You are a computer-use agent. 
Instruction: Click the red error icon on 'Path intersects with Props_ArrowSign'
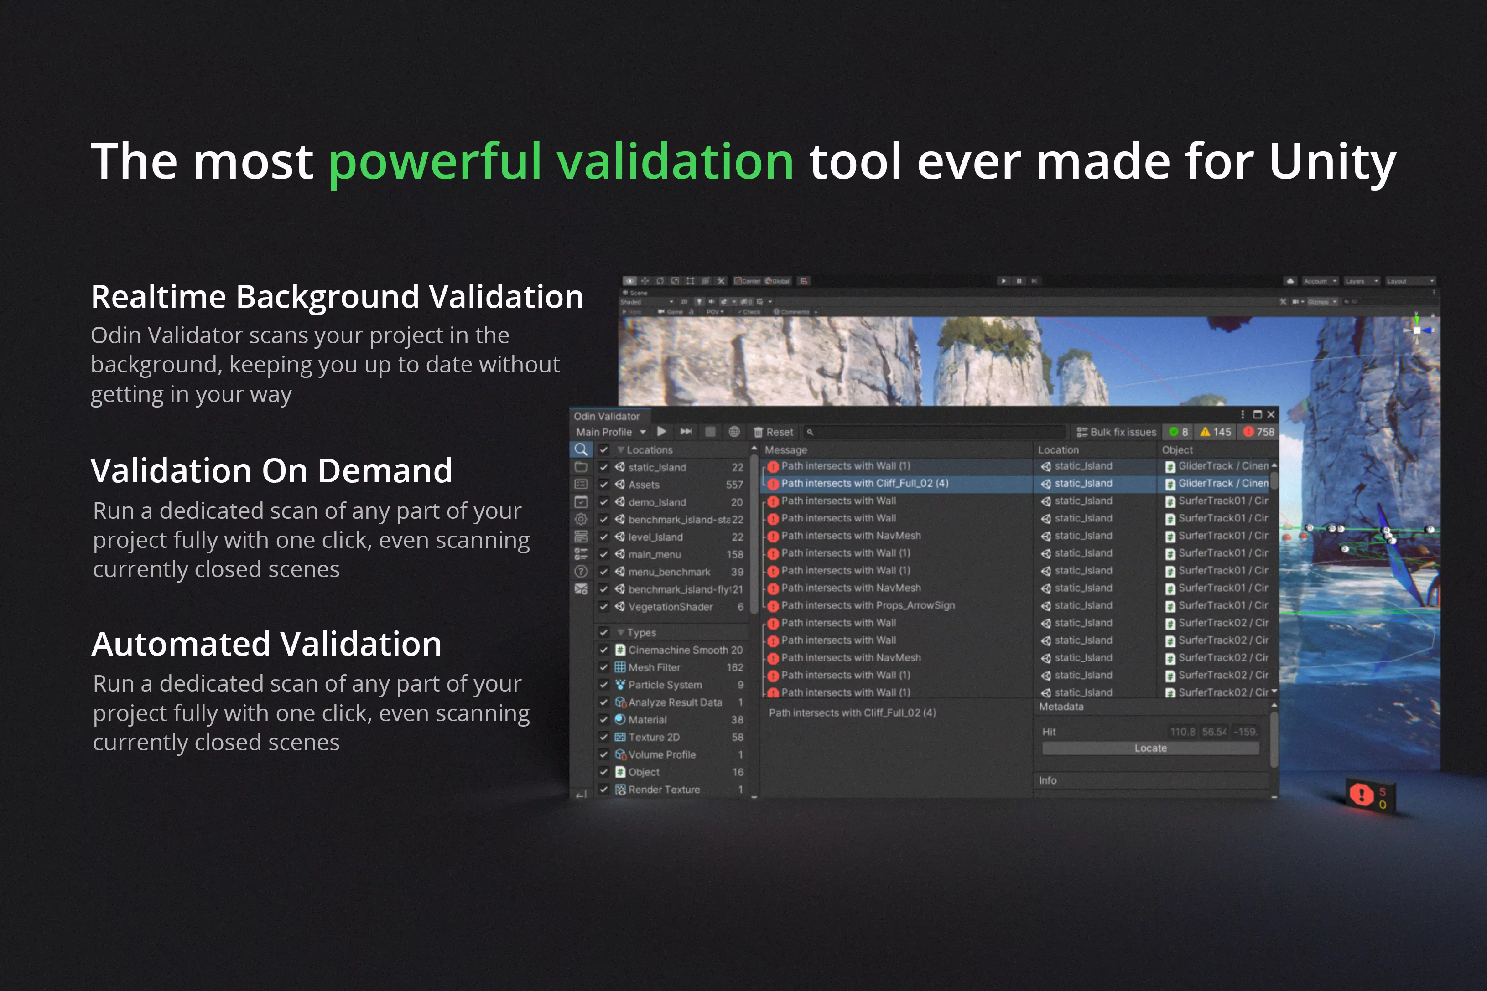[773, 606]
